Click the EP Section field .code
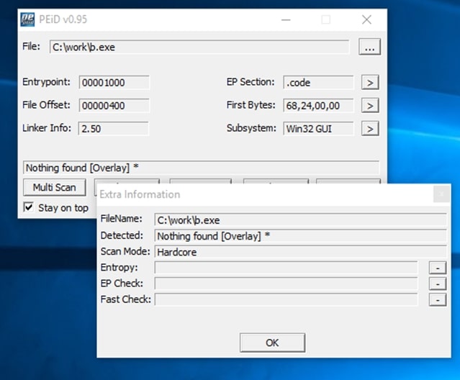Screen dimensions: 460x380 point(318,82)
